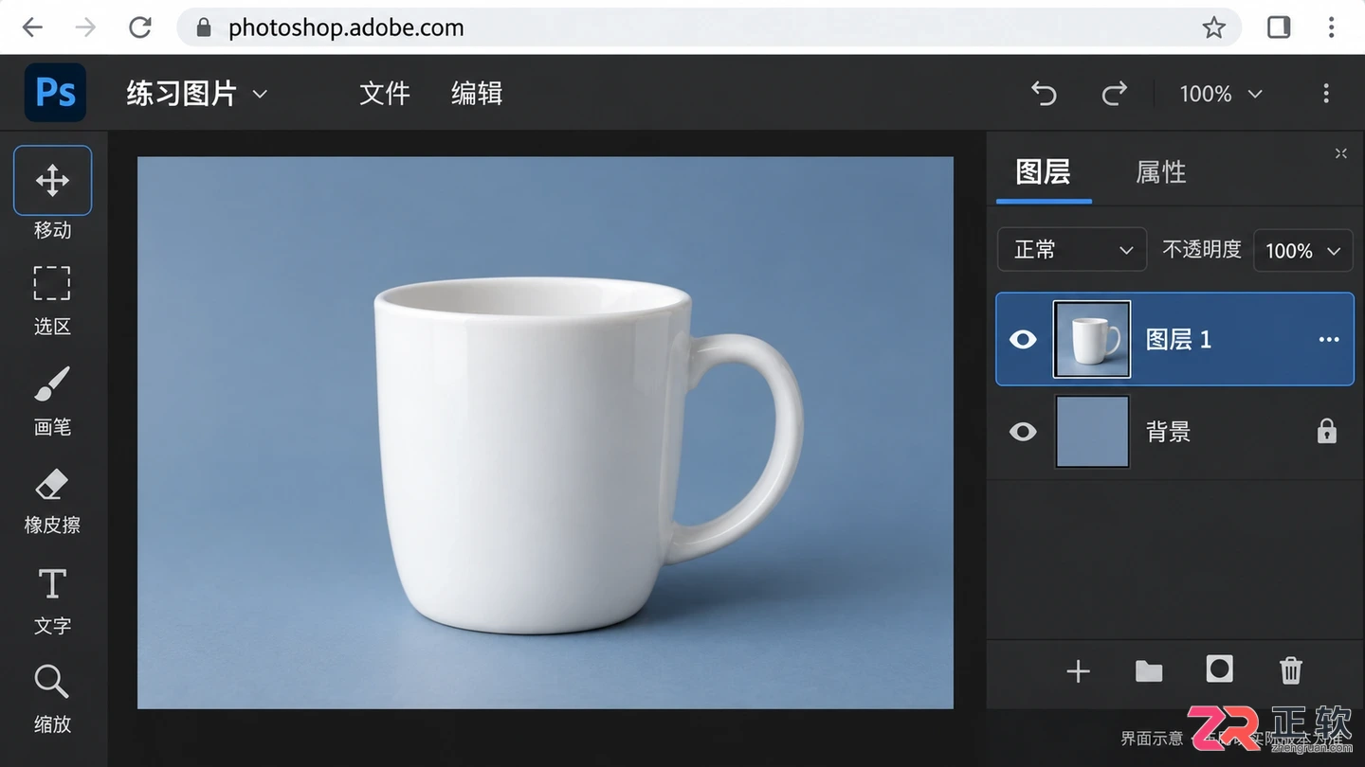1365x767 pixels.
Task: Click the 背景 layer thumbnail
Action: [x=1092, y=432]
